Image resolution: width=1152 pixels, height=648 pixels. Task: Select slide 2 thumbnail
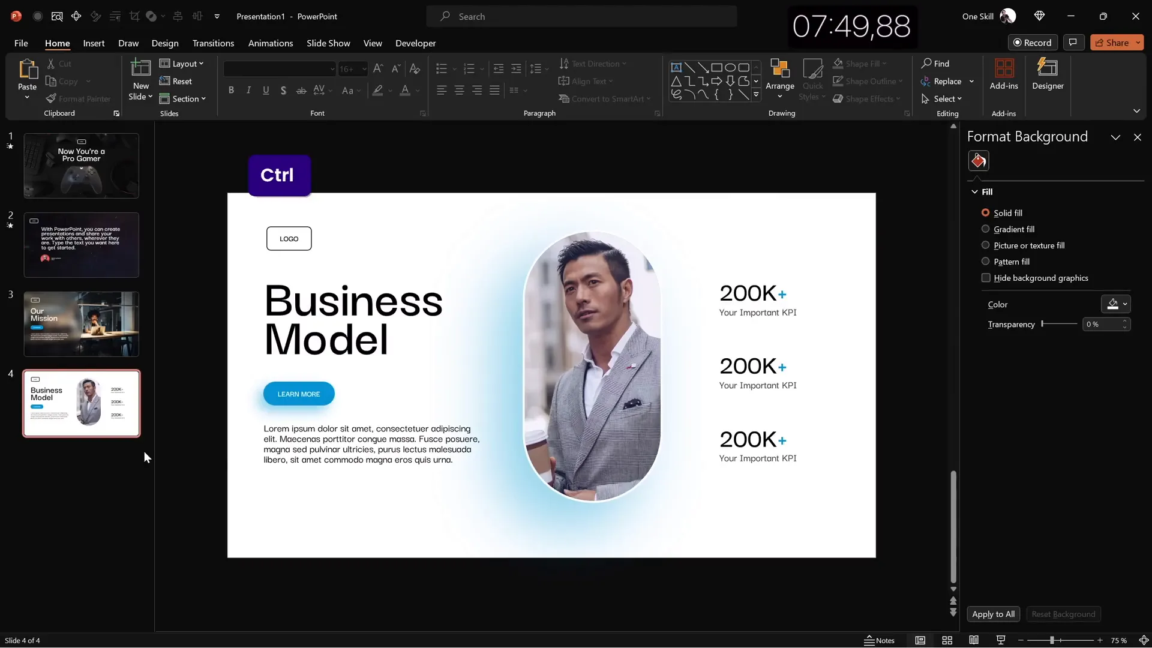pyautogui.click(x=82, y=245)
